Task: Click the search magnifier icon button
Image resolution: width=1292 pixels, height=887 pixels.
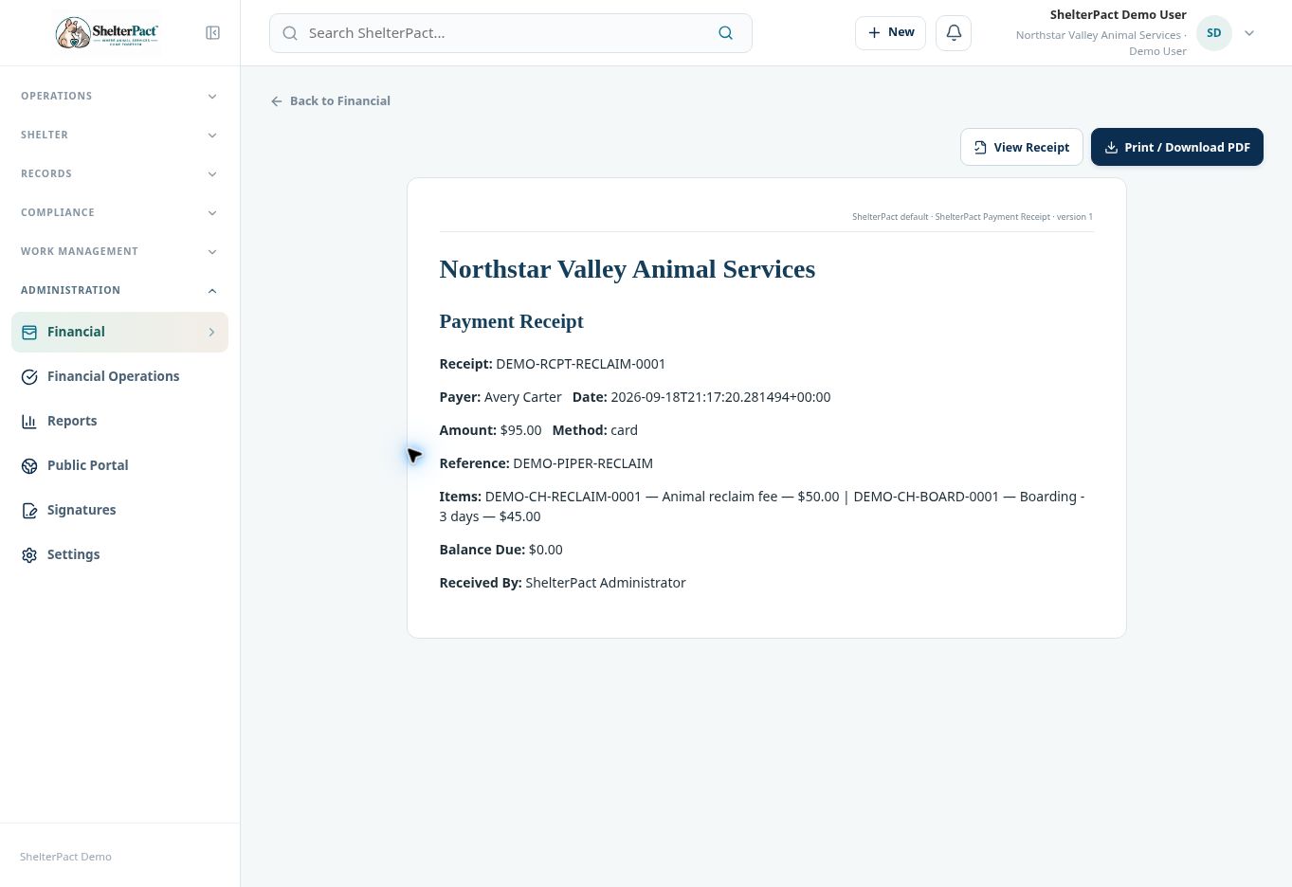Action: click(725, 33)
